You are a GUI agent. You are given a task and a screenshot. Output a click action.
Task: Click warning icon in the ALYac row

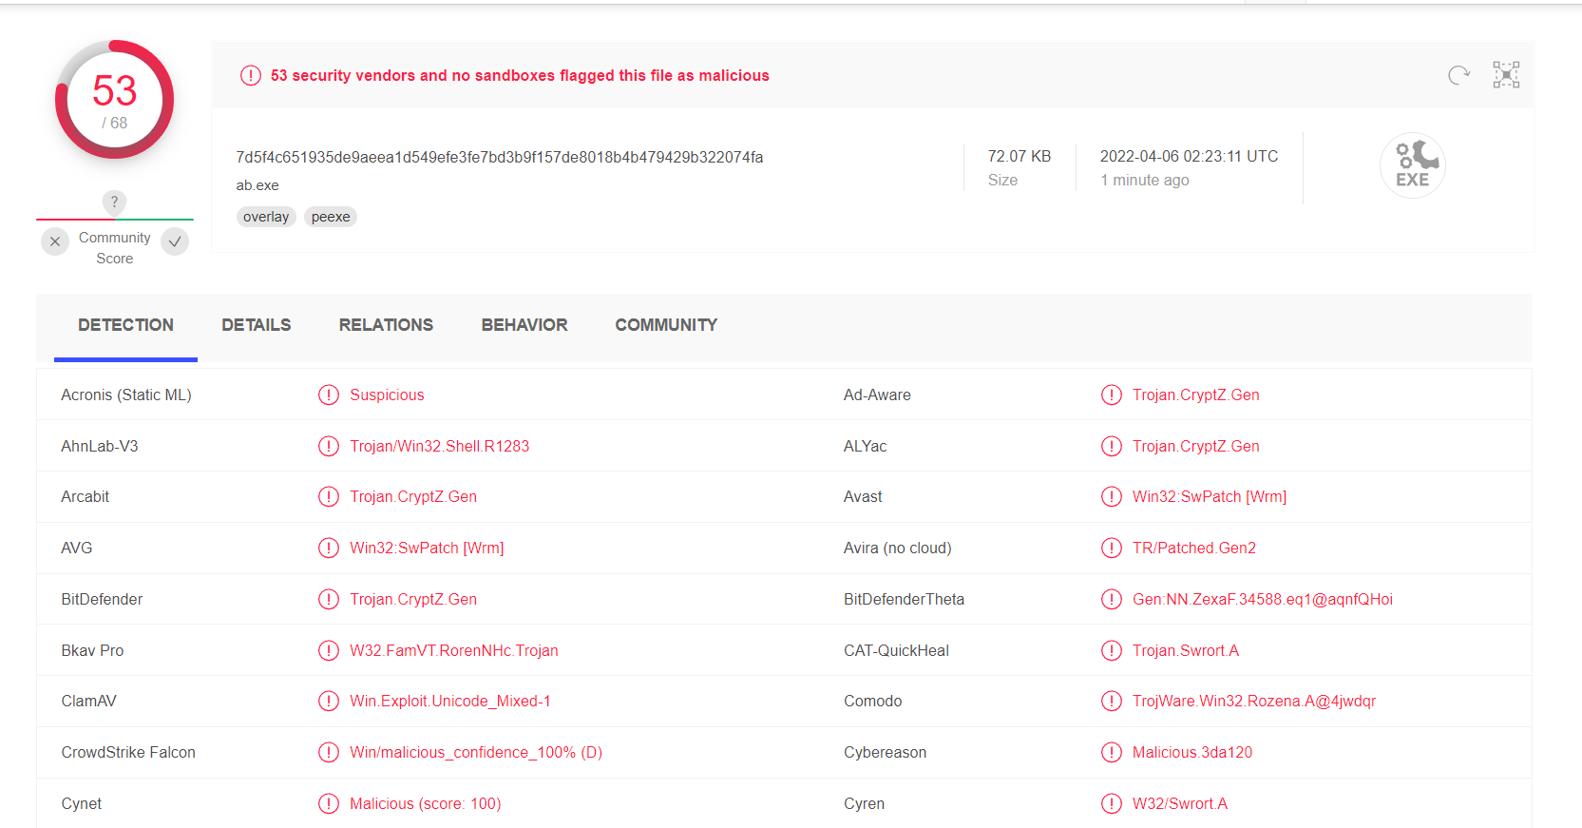[x=1112, y=446]
